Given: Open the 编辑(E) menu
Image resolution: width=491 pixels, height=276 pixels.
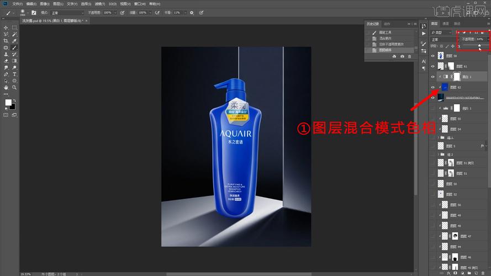Looking at the screenshot, I should click(31, 4).
